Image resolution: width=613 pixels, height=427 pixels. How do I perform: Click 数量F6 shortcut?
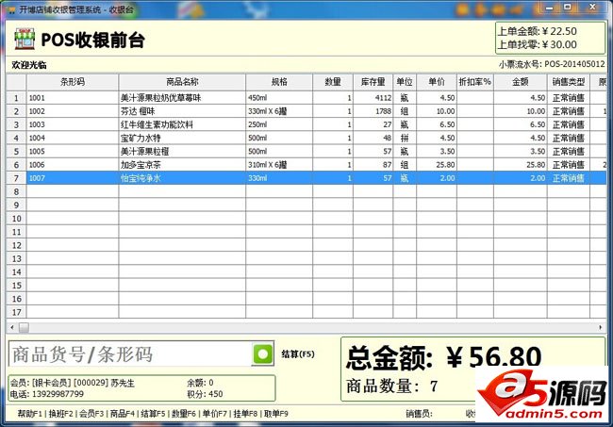pos(184,414)
